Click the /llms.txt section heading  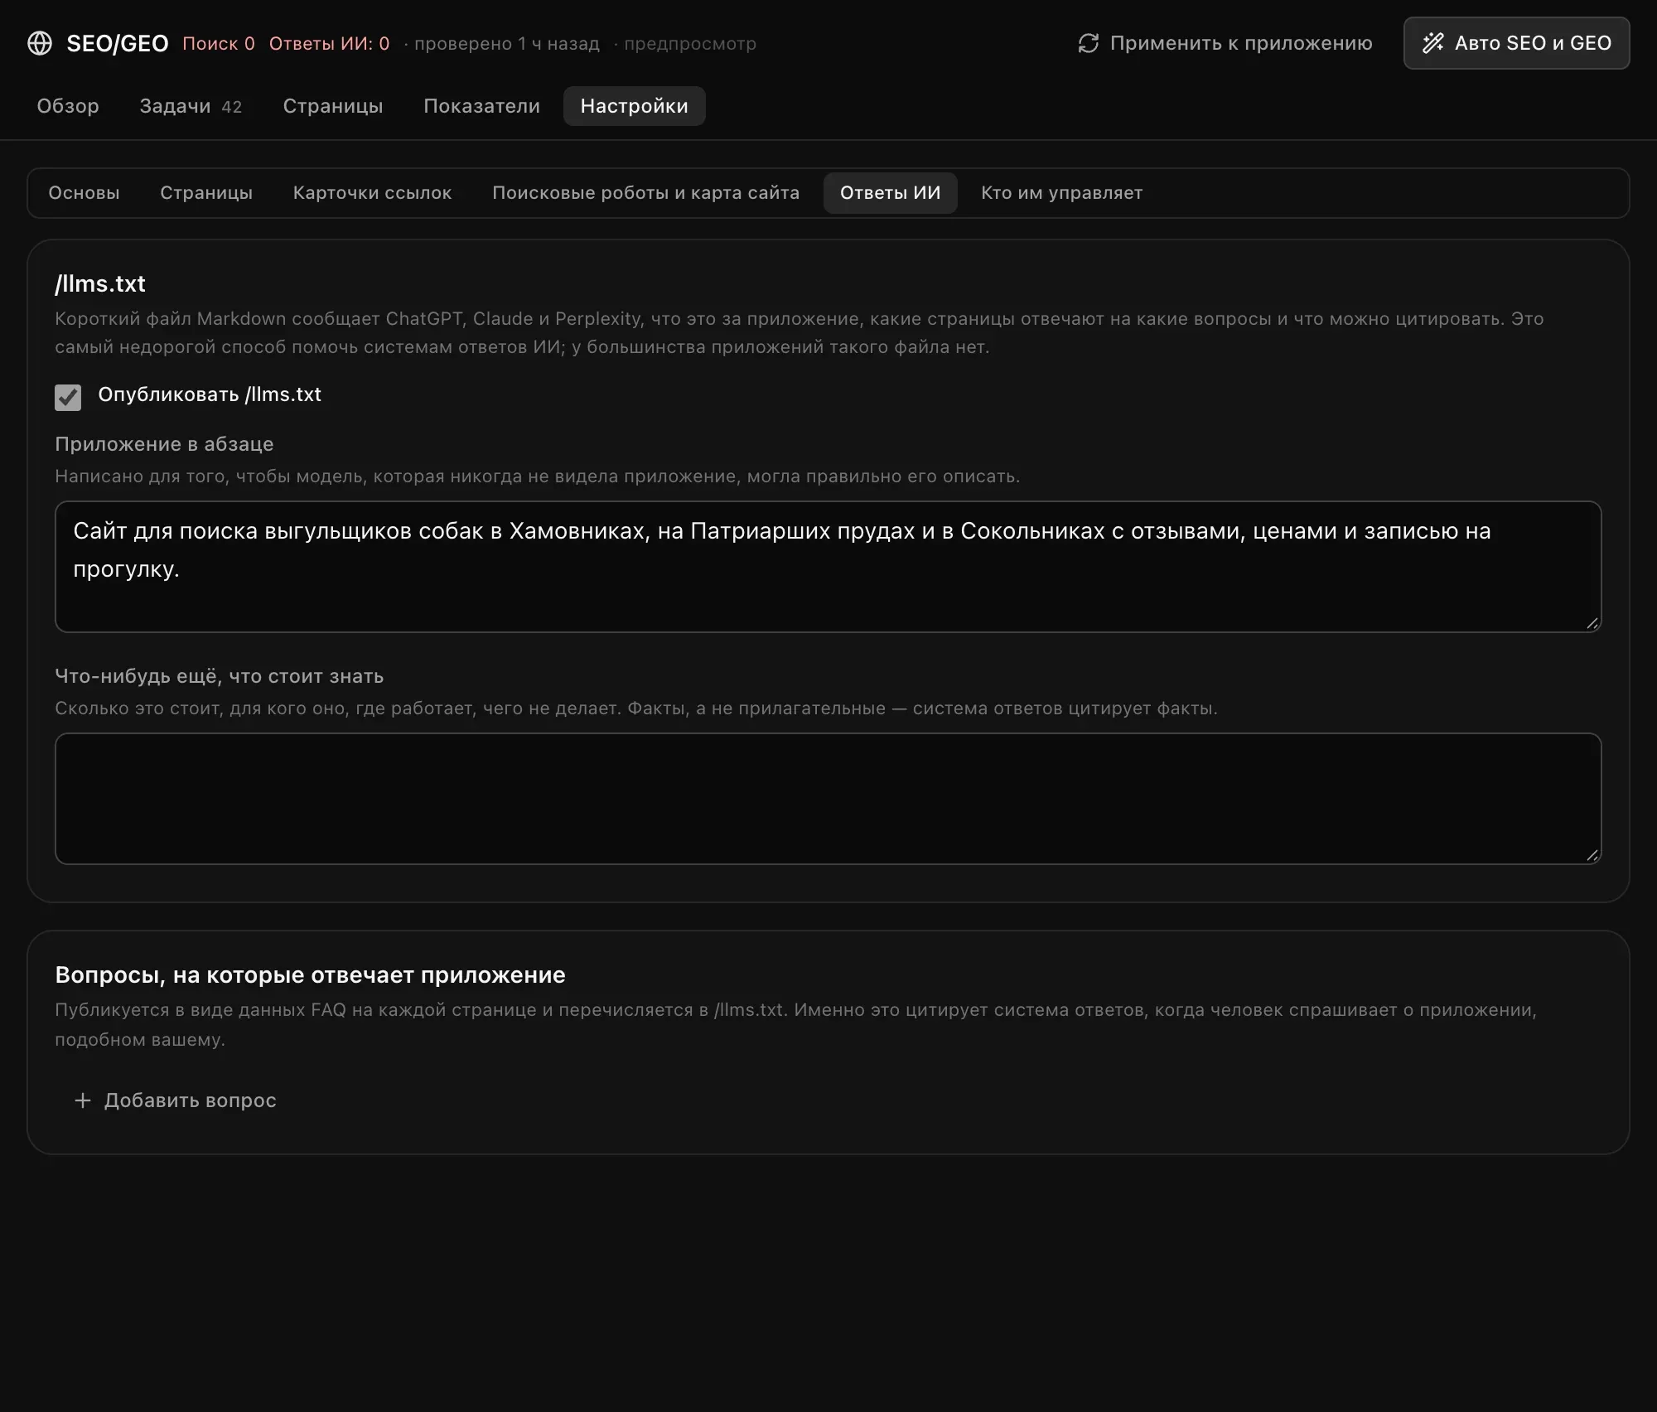(100, 283)
